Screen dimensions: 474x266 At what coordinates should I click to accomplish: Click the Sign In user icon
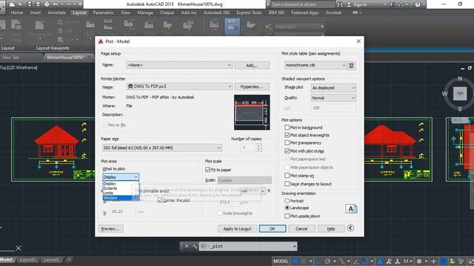[x=349, y=4]
